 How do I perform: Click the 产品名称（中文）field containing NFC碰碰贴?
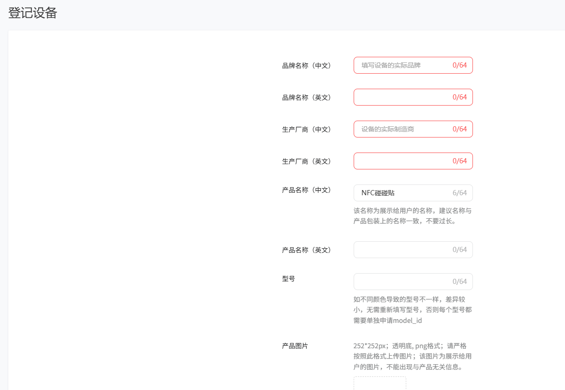(412, 193)
